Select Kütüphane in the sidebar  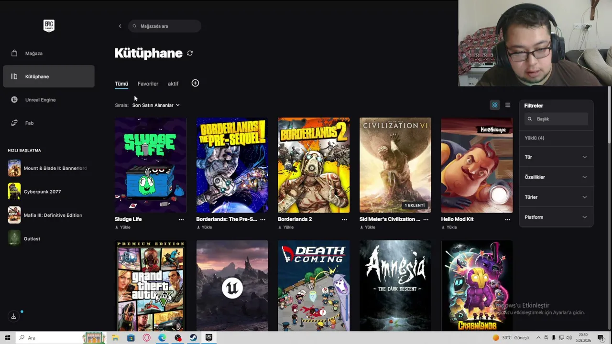tap(49, 76)
